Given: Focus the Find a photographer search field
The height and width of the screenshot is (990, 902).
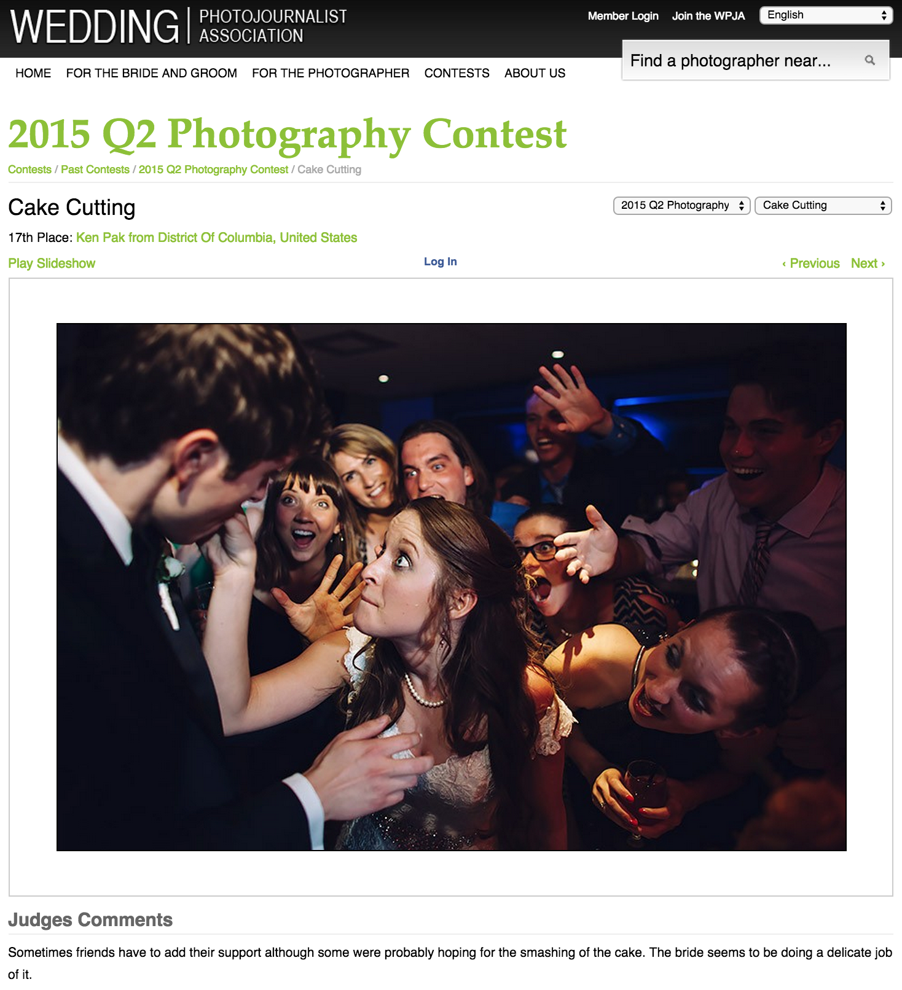Looking at the screenshot, I should (x=743, y=60).
